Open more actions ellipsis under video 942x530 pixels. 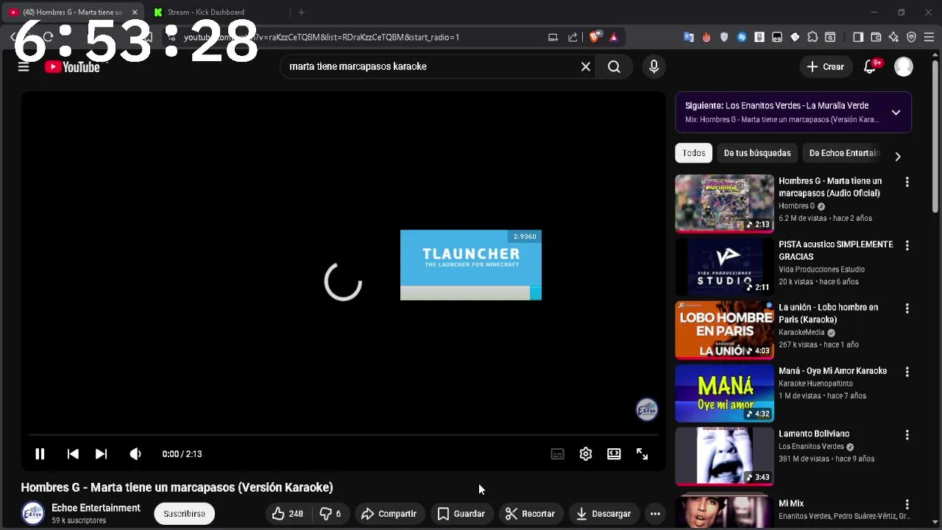tap(655, 514)
